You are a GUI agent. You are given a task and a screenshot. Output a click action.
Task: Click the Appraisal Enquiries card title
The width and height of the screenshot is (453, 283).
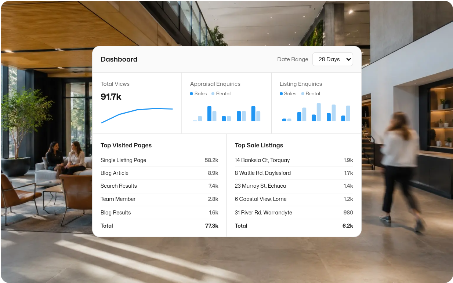(215, 84)
